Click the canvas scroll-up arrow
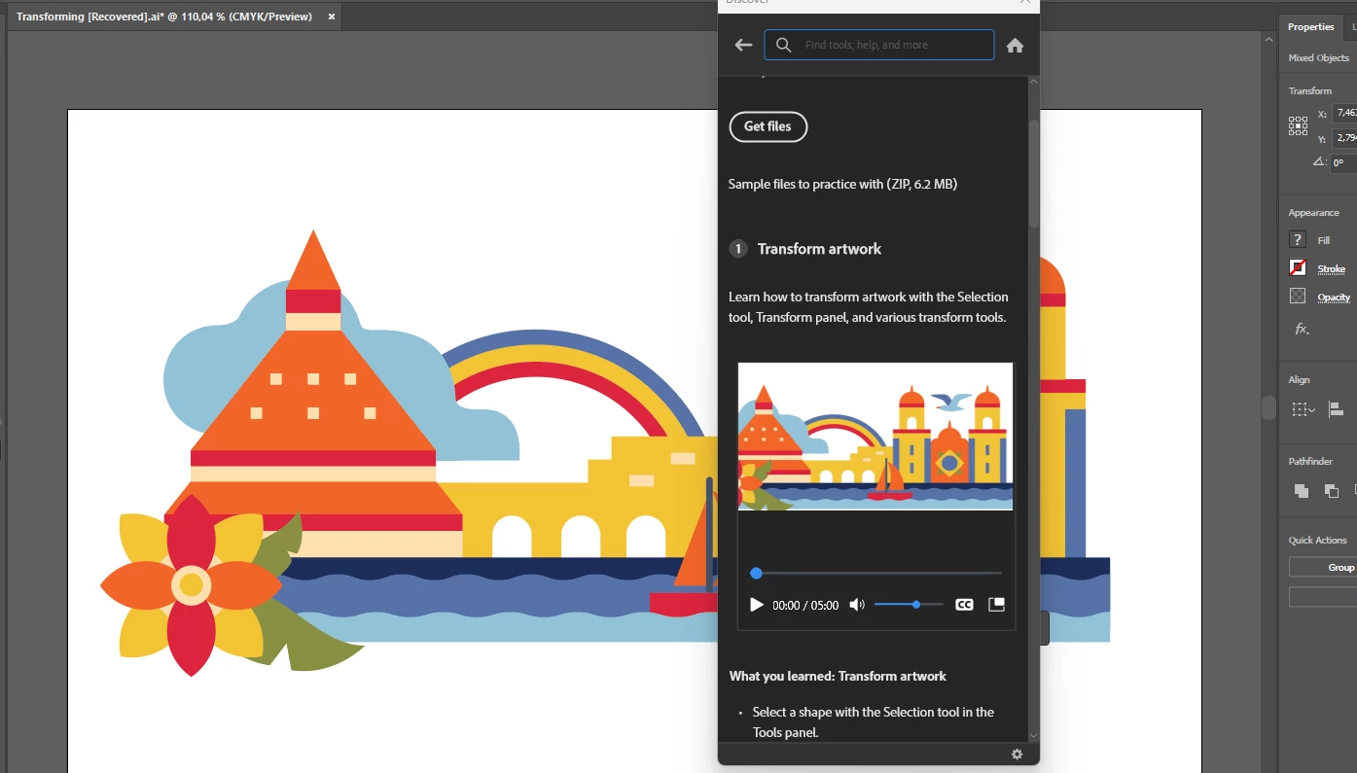Image resolution: width=1357 pixels, height=773 pixels. 1268,39
